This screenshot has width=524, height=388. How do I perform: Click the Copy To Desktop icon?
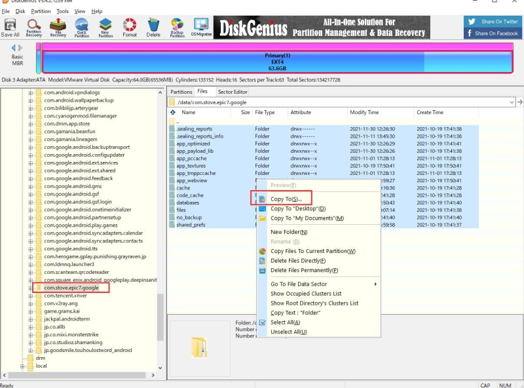point(263,208)
